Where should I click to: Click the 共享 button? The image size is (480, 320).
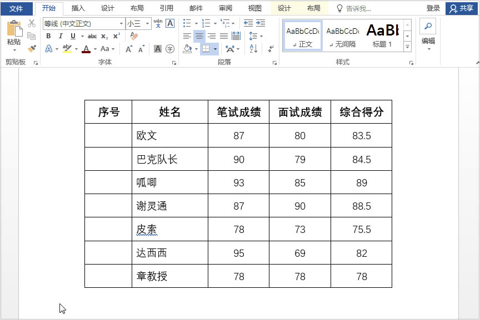(465, 8)
